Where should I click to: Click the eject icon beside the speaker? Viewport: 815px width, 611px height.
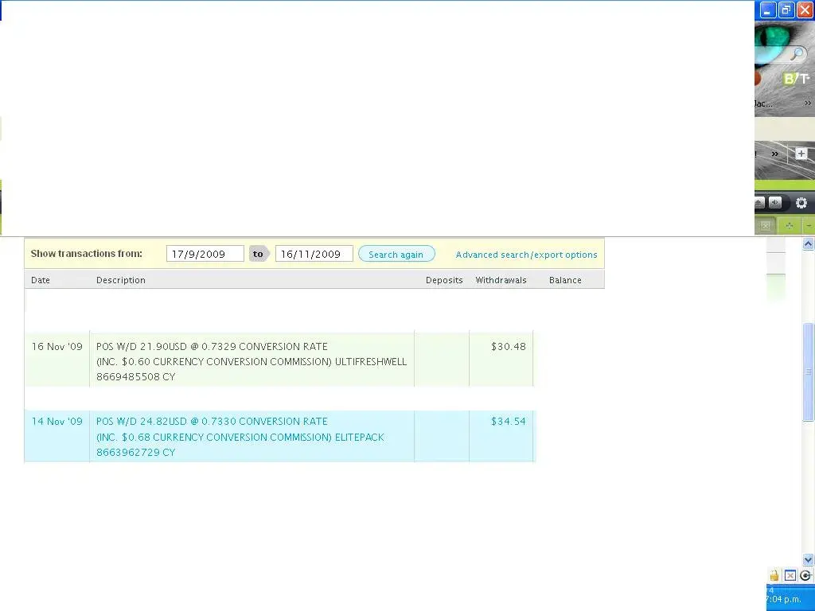[x=759, y=203]
